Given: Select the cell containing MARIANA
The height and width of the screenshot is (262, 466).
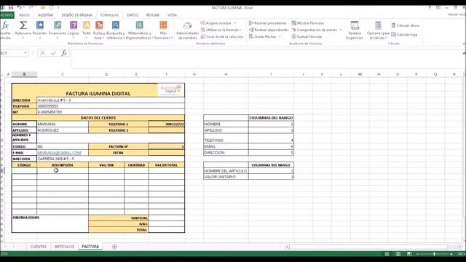Looking at the screenshot, I should pyautogui.click(x=63, y=124).
